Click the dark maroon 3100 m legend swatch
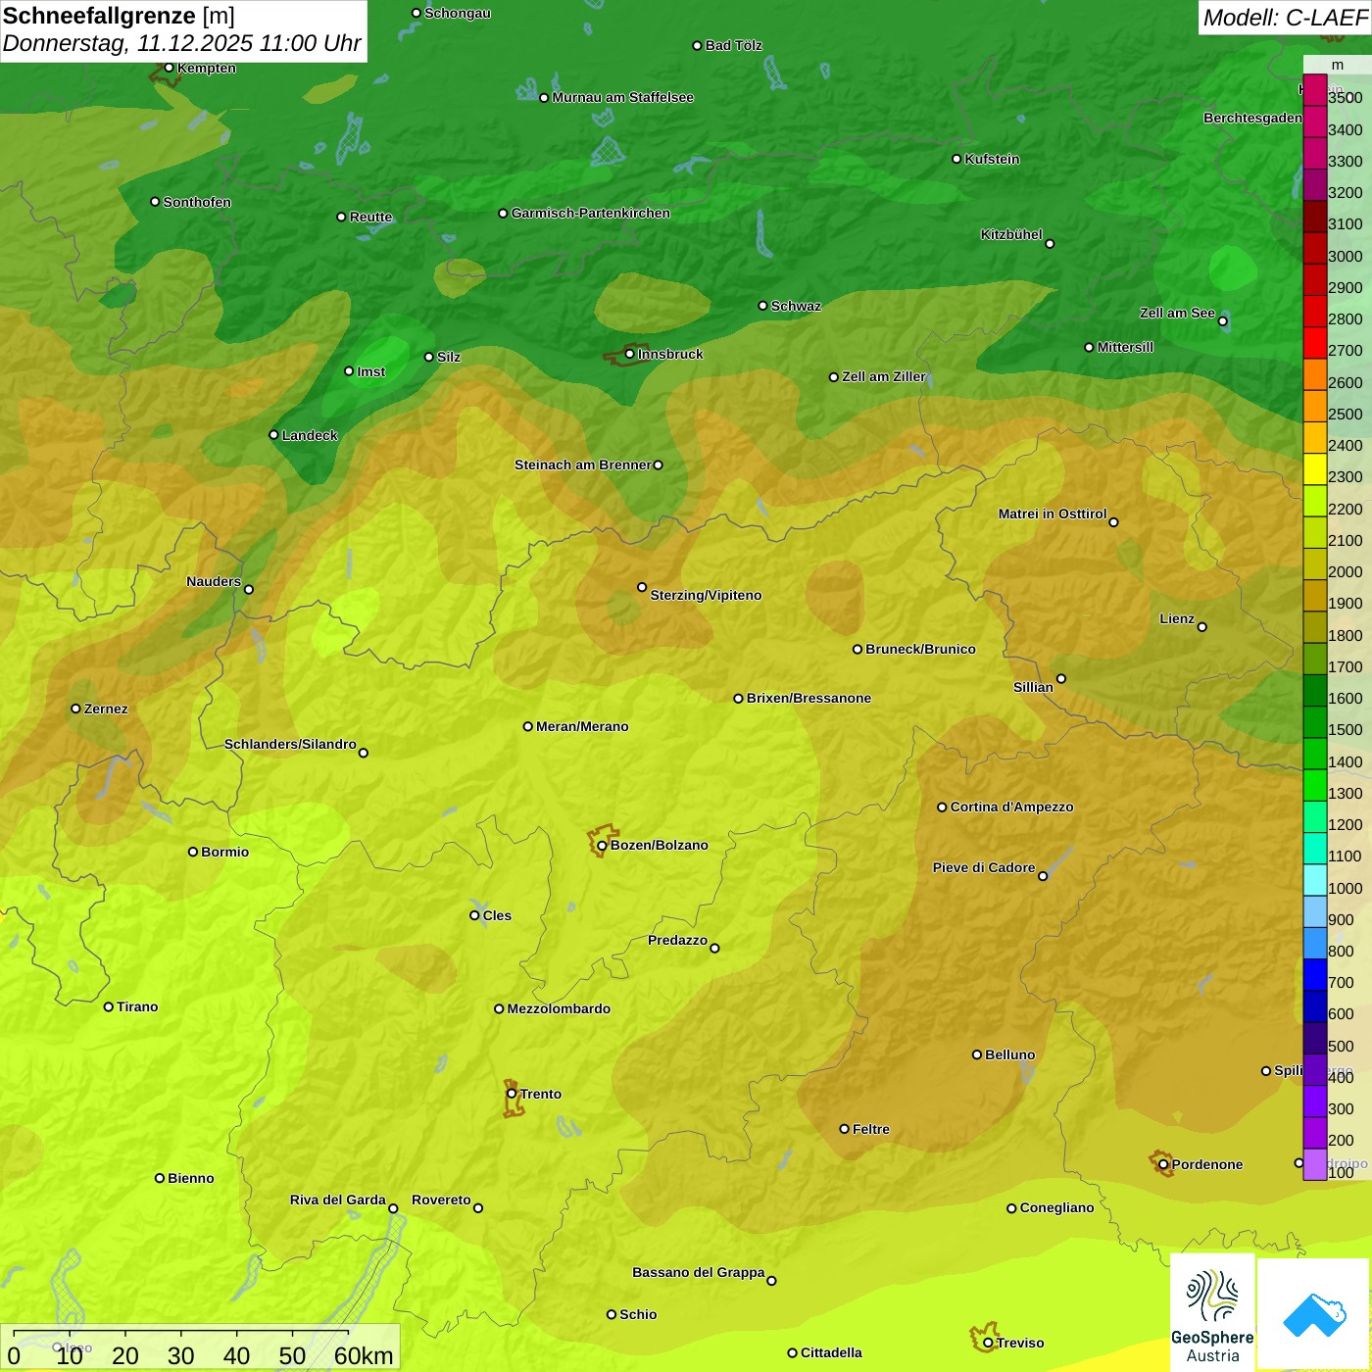Image resolution: width=1372 pixels, height=1372 pixels. point(1315,217)
